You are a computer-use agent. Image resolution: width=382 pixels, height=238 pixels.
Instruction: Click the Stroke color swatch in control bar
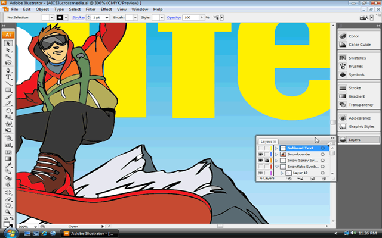[x=60, y=17]
